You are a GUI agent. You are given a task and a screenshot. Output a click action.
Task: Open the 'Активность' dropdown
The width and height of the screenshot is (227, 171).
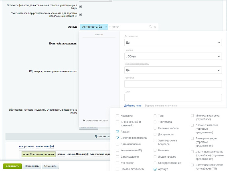(173, 43)
